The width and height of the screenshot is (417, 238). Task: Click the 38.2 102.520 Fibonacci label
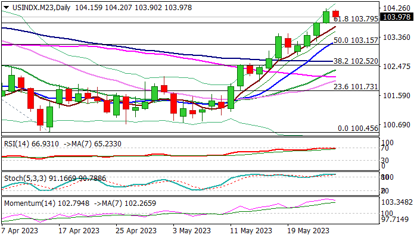pyautogui.click(x=356, y=61)
